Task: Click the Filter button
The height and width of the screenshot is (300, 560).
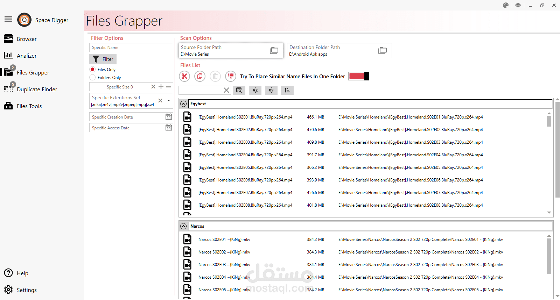Action: click(103, 59)
